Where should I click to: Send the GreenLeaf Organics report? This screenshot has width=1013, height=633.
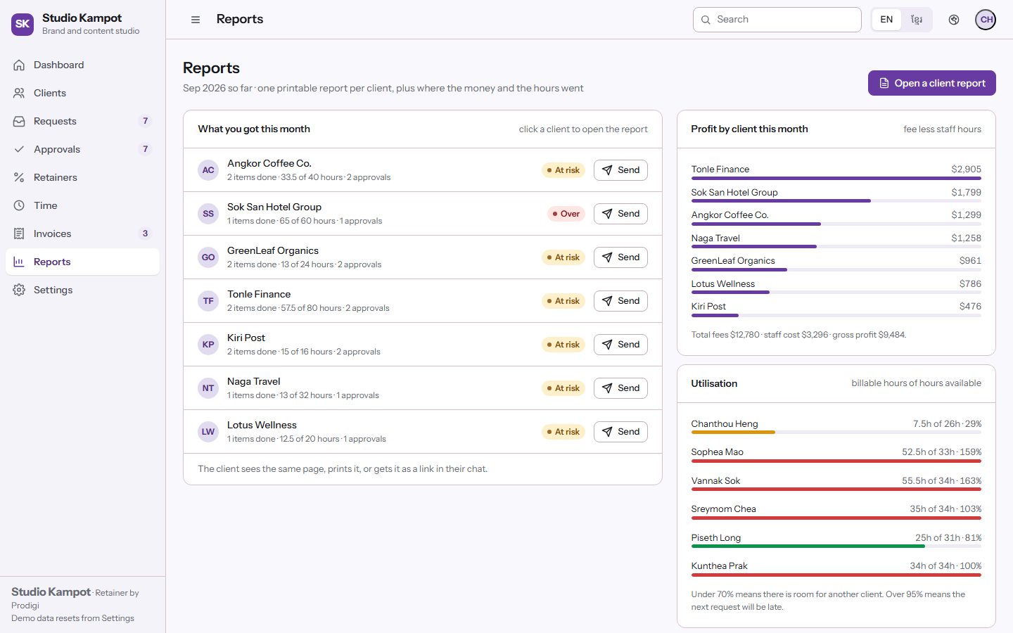(620, 257)
